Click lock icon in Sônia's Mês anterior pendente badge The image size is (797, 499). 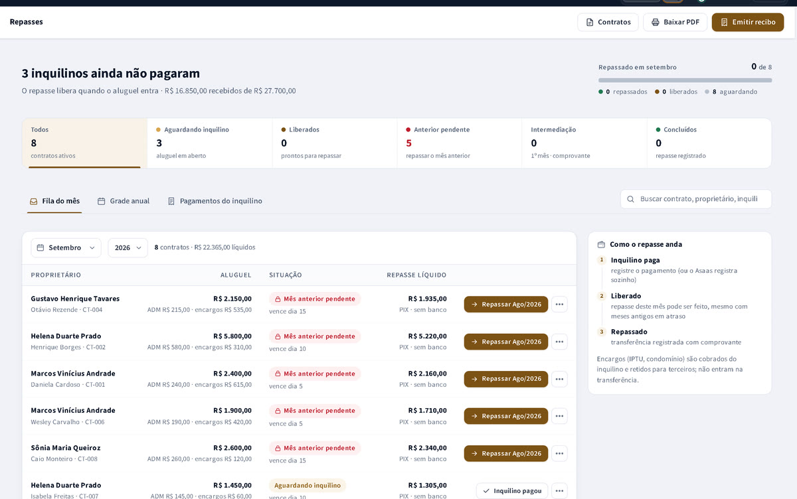[x=278, y=448]
